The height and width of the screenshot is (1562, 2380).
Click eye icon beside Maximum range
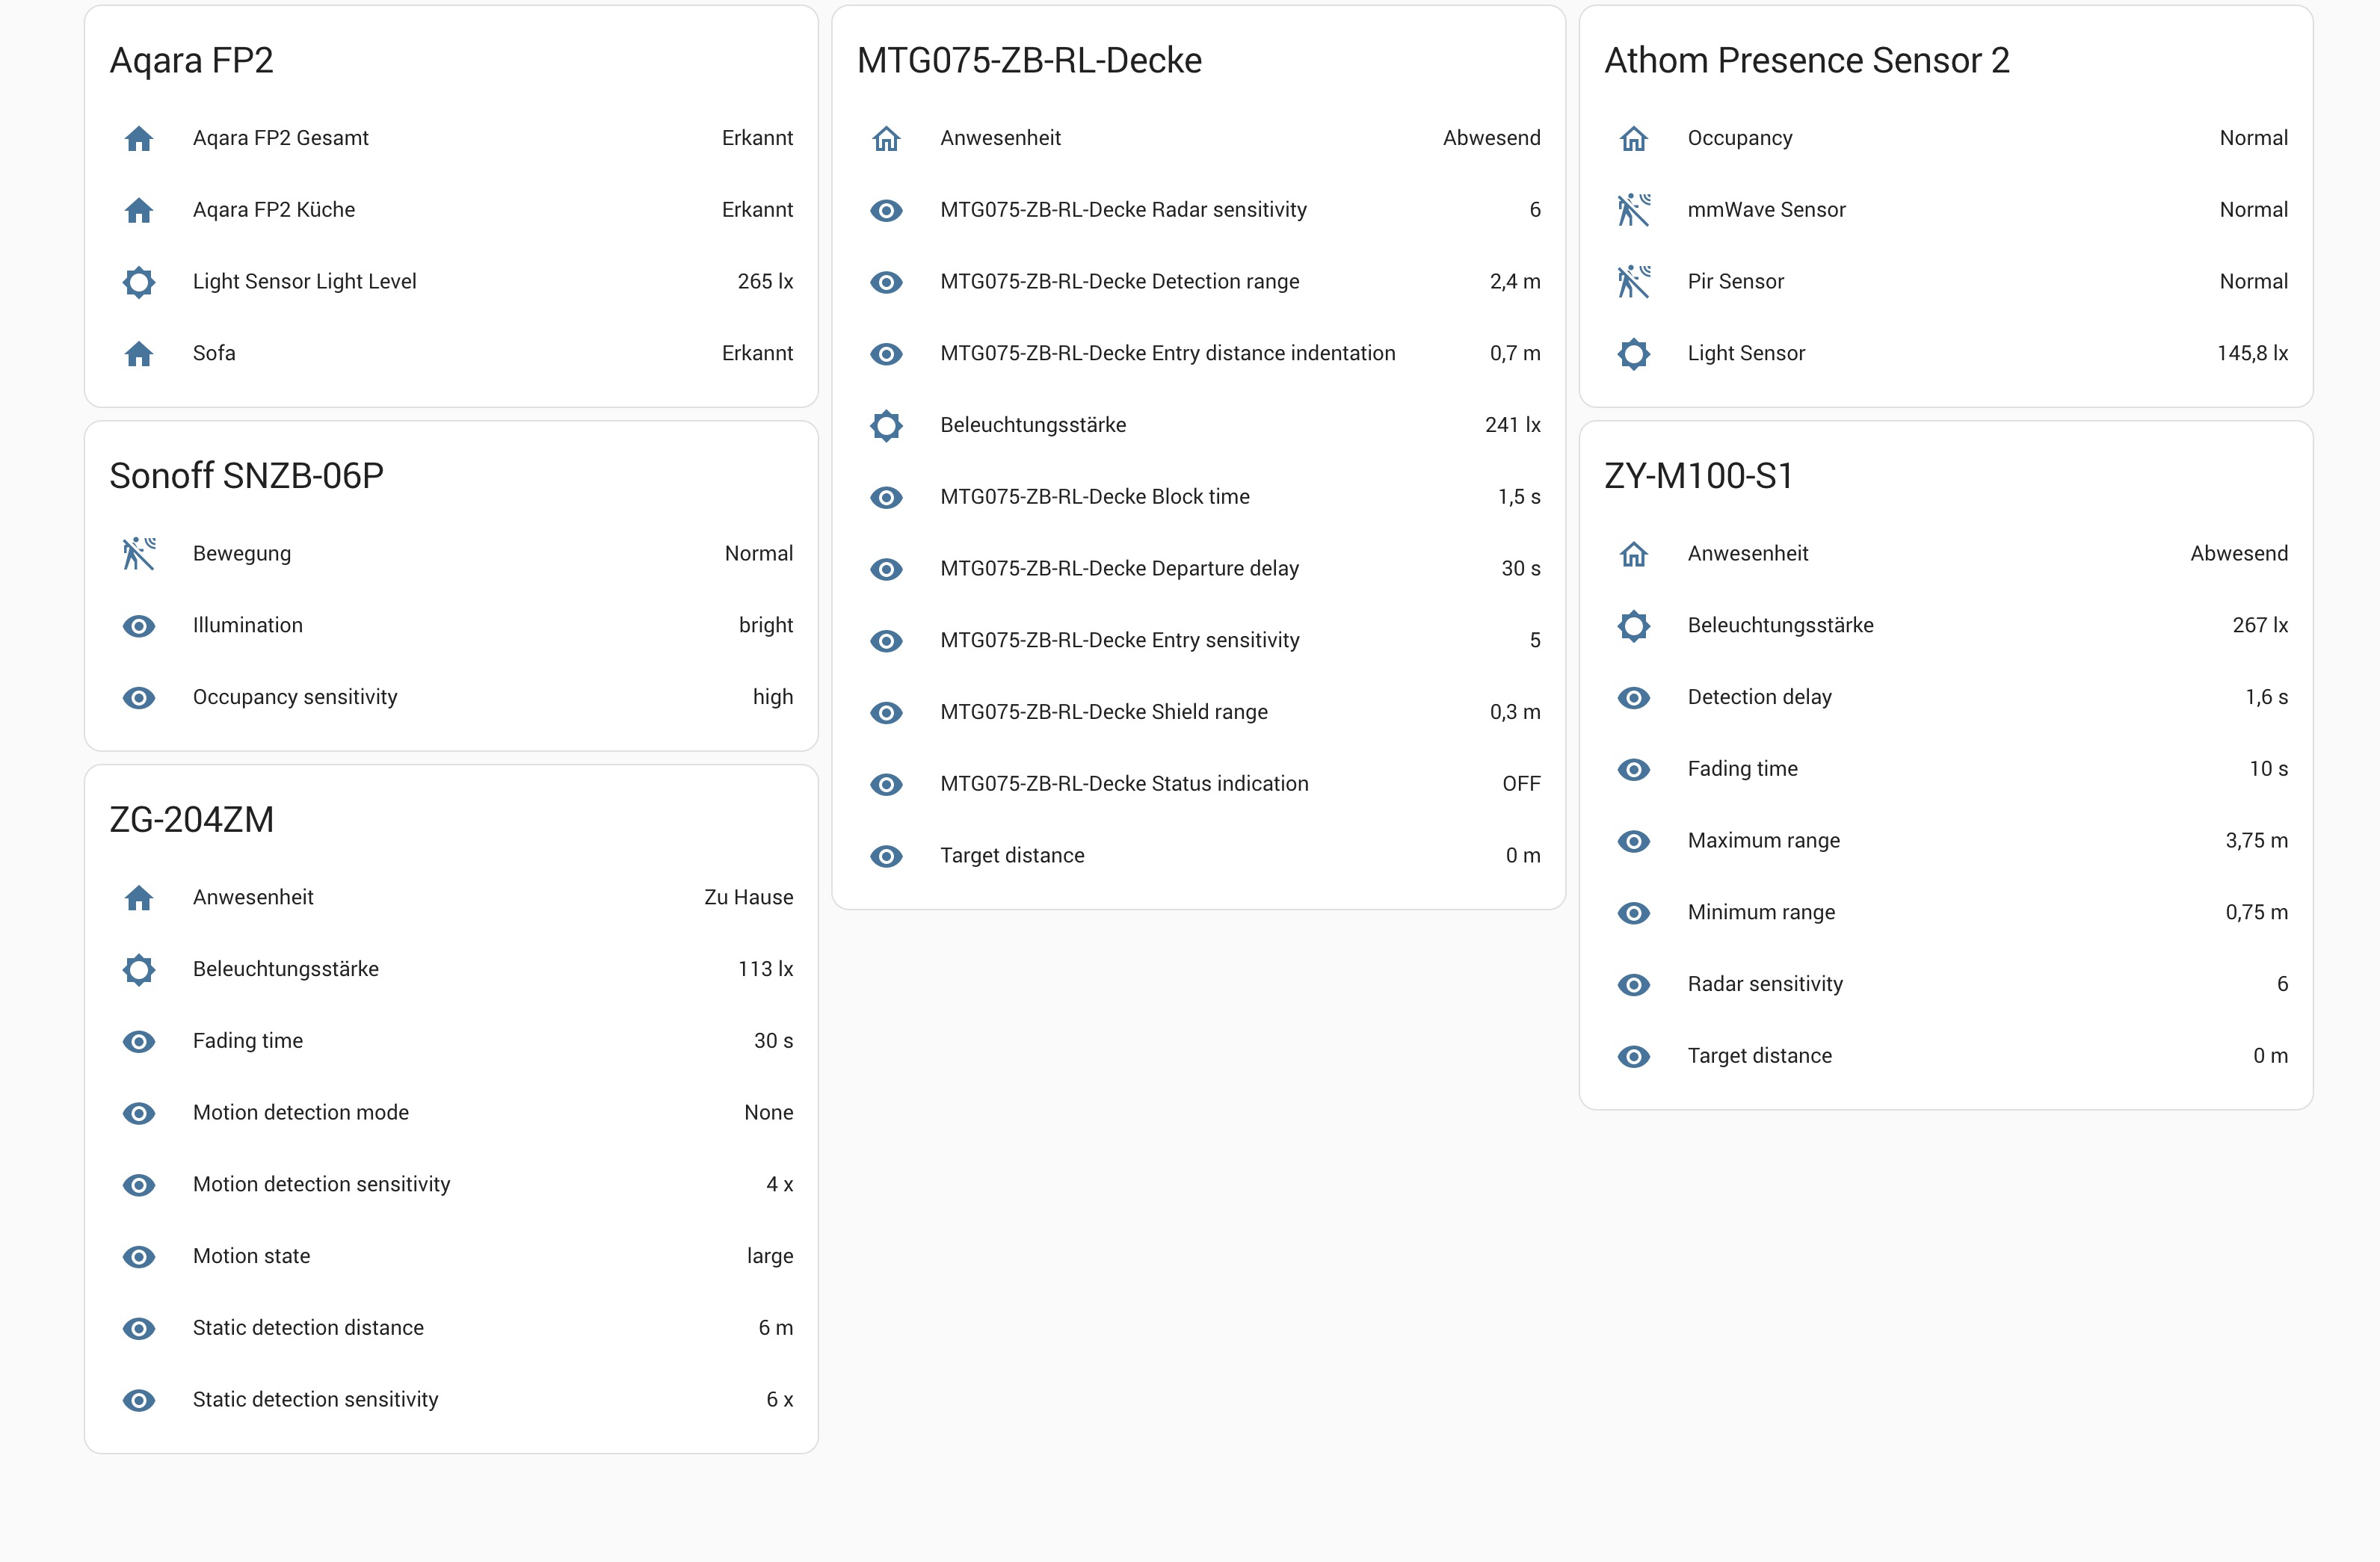[1633, 841]
